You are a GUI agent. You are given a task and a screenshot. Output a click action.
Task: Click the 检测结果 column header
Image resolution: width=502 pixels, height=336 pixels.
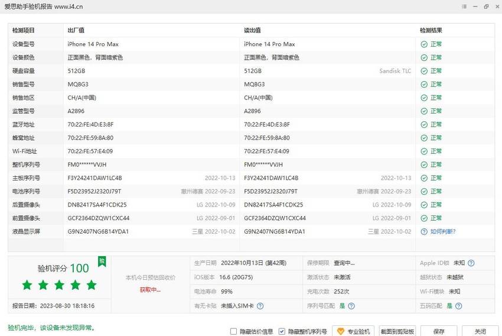(431, 30)
